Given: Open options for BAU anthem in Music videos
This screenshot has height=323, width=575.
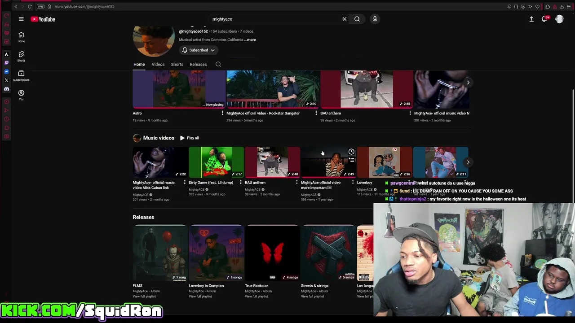Looking at the screenshot, I should [296, 183].
